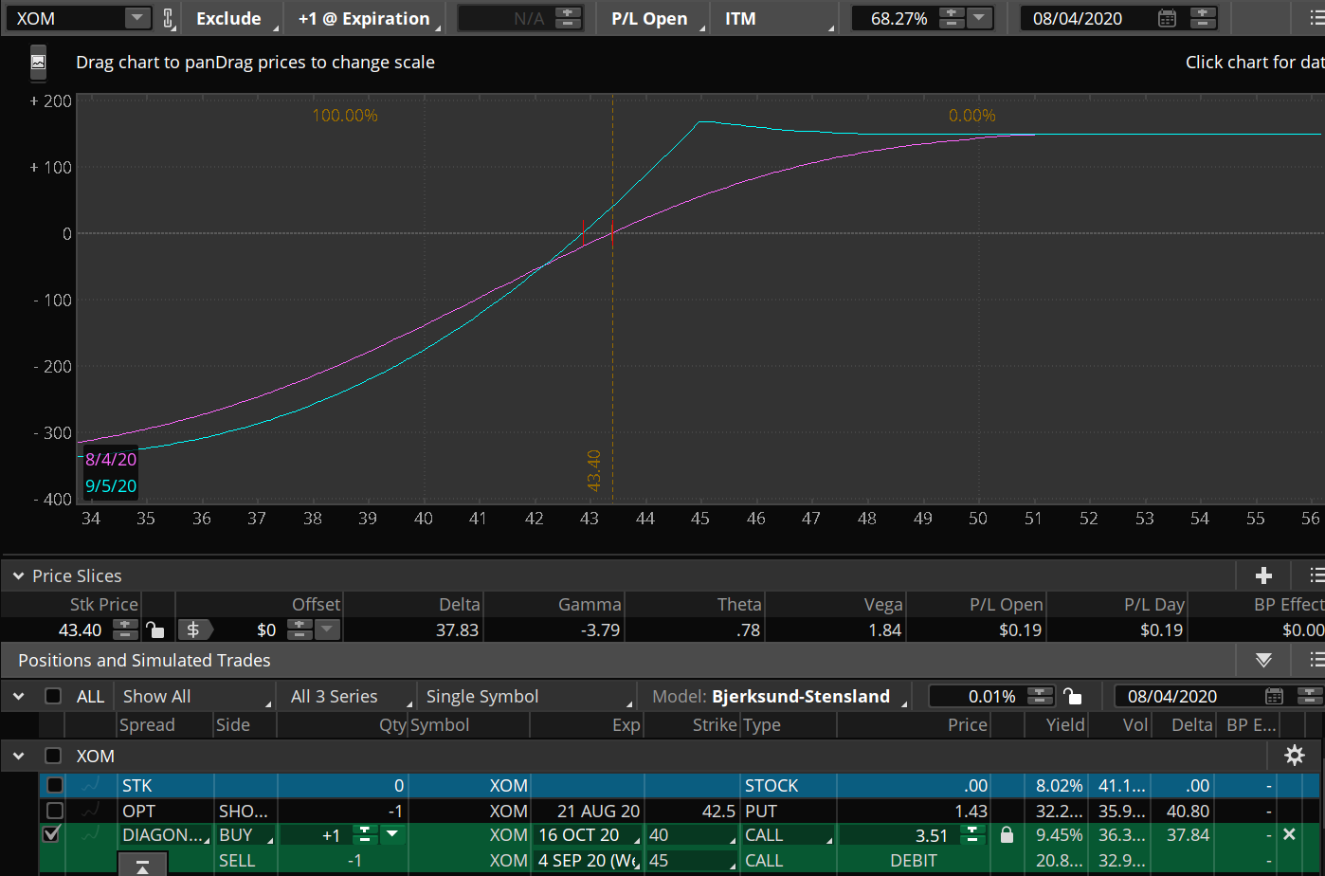This screenshot has width=1325, height=876.
Task: Click the Exclude button in toolbar
Action: [x=228, y=18]
